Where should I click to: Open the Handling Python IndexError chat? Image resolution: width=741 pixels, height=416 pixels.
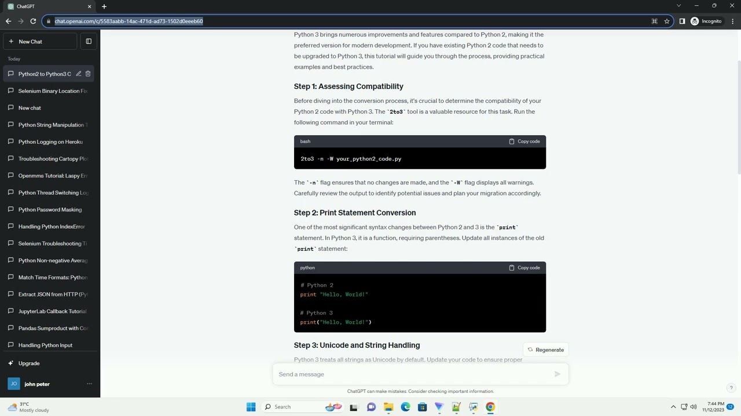[x=50, y=226]
